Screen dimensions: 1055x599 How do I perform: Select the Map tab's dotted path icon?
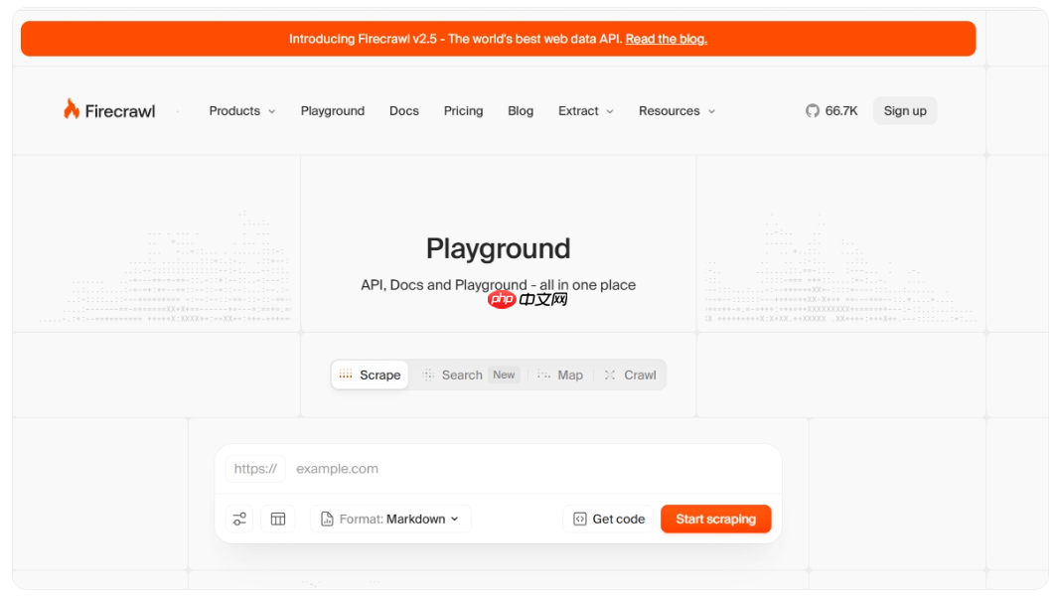coord(543,374)
